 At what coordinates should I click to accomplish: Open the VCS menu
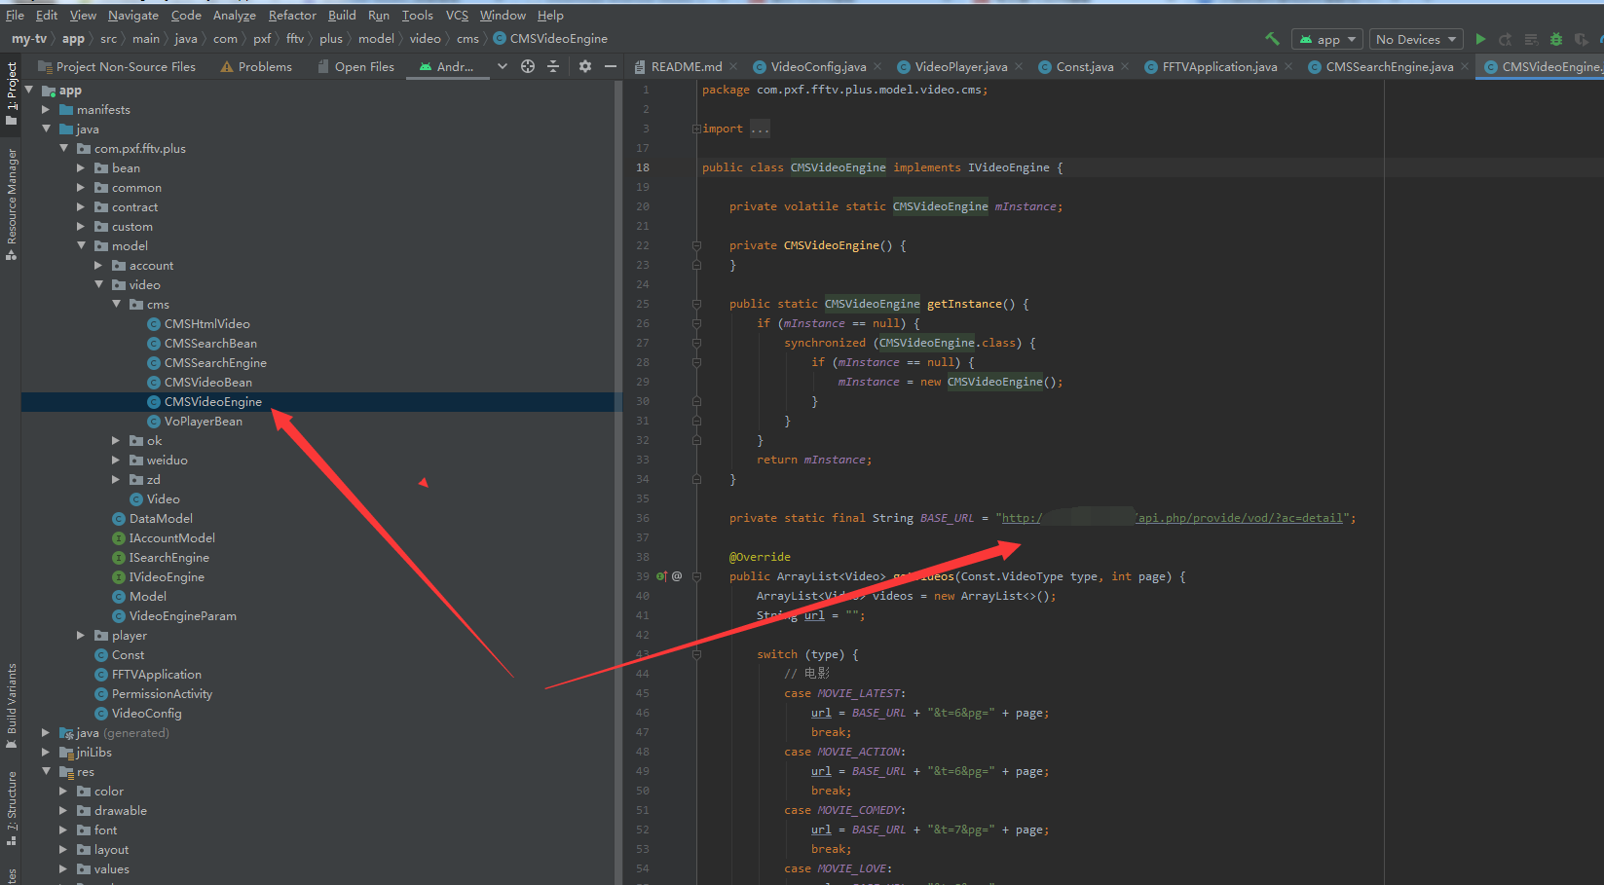pyautogui.click(x=457, y=15)
